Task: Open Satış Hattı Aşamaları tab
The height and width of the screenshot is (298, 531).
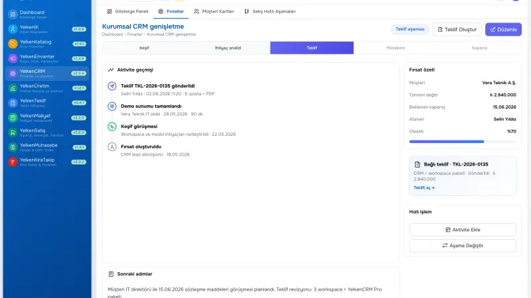Action: [x=270, y=11]
